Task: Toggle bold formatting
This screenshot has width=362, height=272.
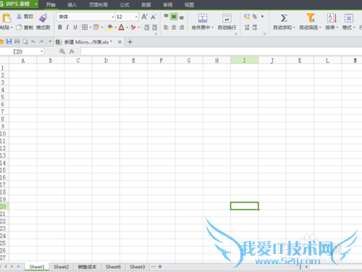Action: (60, 27)
